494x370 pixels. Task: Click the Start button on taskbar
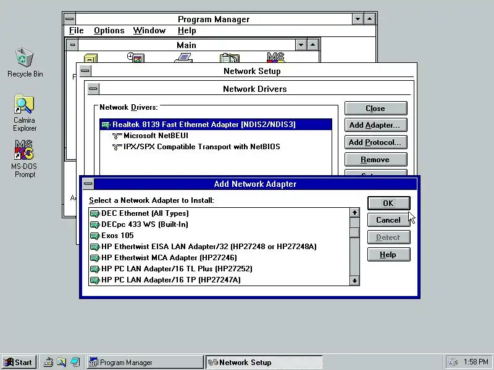pos(19,362)
